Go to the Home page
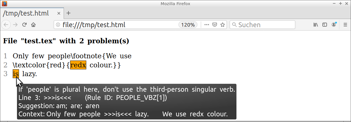 click(33, 25)
